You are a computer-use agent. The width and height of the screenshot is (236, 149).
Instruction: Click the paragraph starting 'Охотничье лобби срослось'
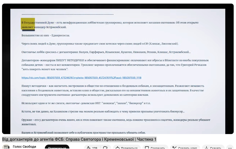pyautogui.click(x=106, y=52)
